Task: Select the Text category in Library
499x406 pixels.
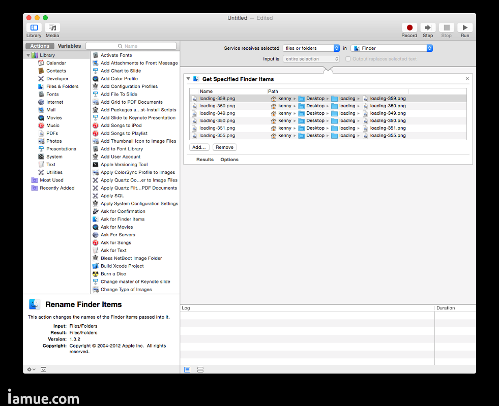Action: [x=50, y=164]
